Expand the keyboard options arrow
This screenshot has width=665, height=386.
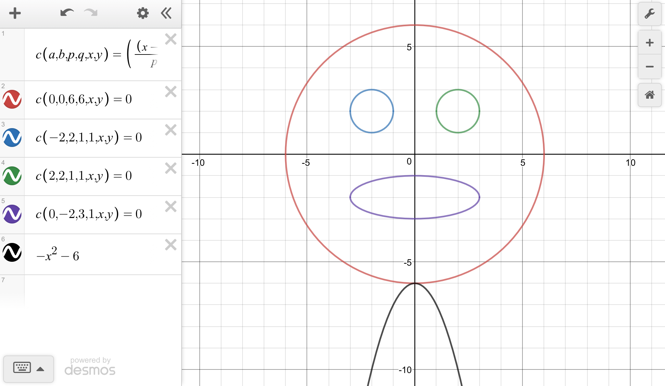click(x=40, y=369)
